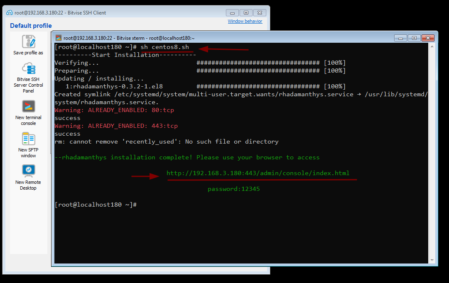Close the Bitvise xterm window
Screen dimensions: 449x283
pos(428,38)
